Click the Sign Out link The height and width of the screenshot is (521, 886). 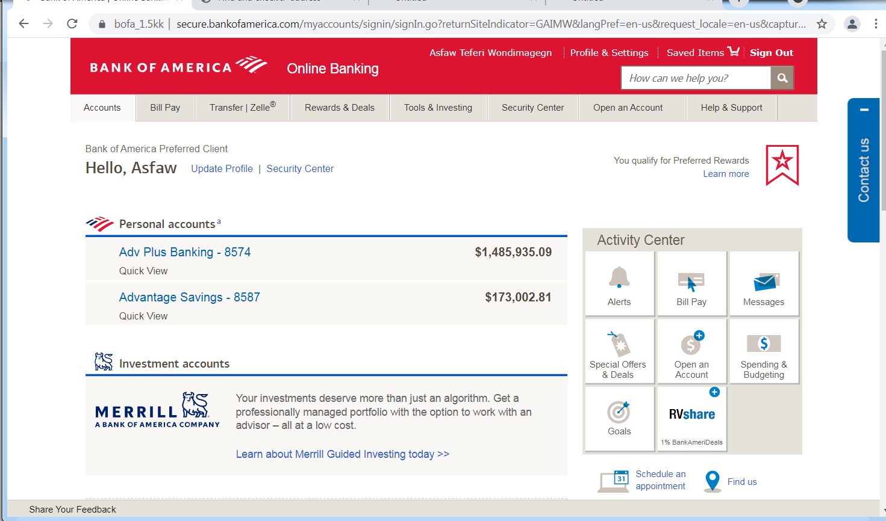(x=772, y=52)
